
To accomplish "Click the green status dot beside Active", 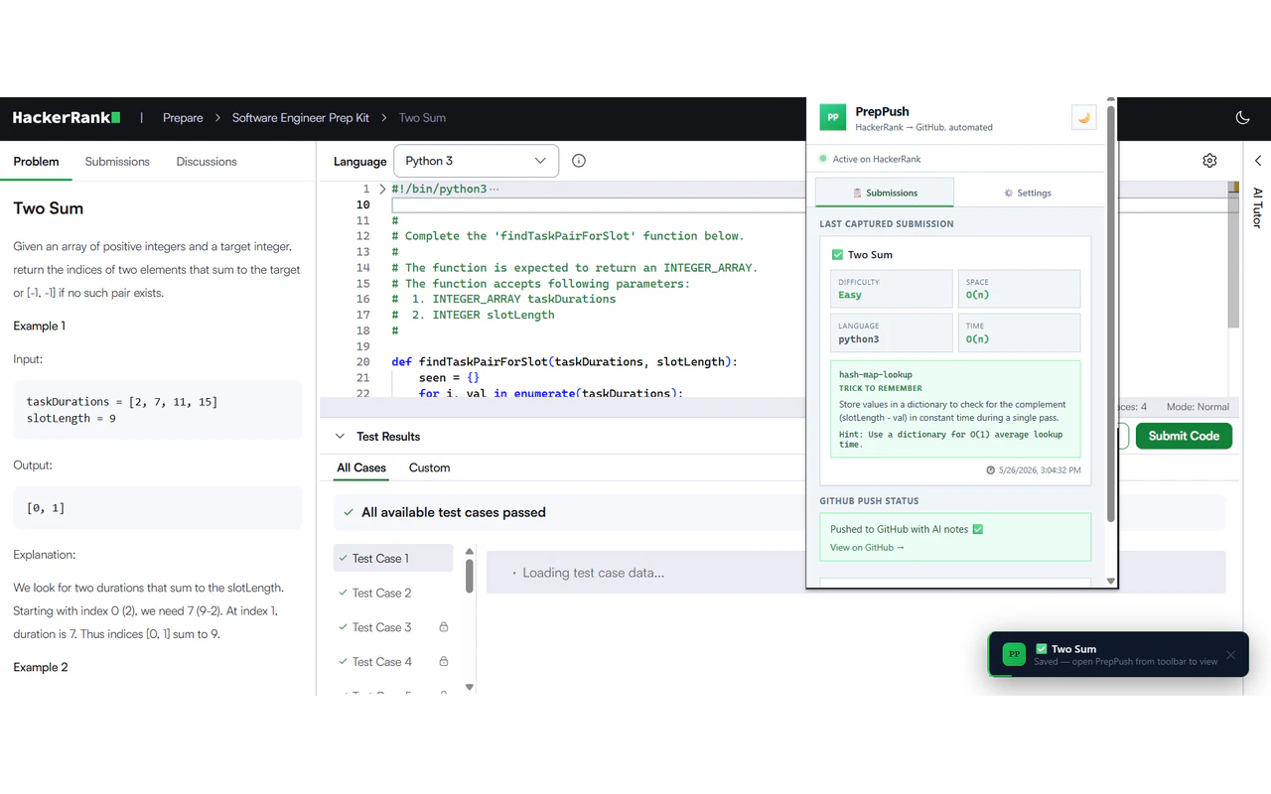I will 823,159.
